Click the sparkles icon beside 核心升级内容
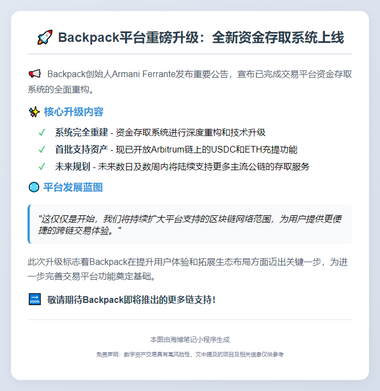The image size is (380, 391). tap(34, 112)
